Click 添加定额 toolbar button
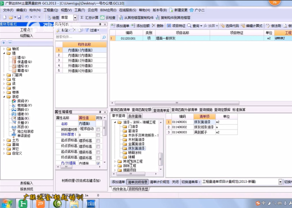Screen dimensions: 292x208 [140, 25]
